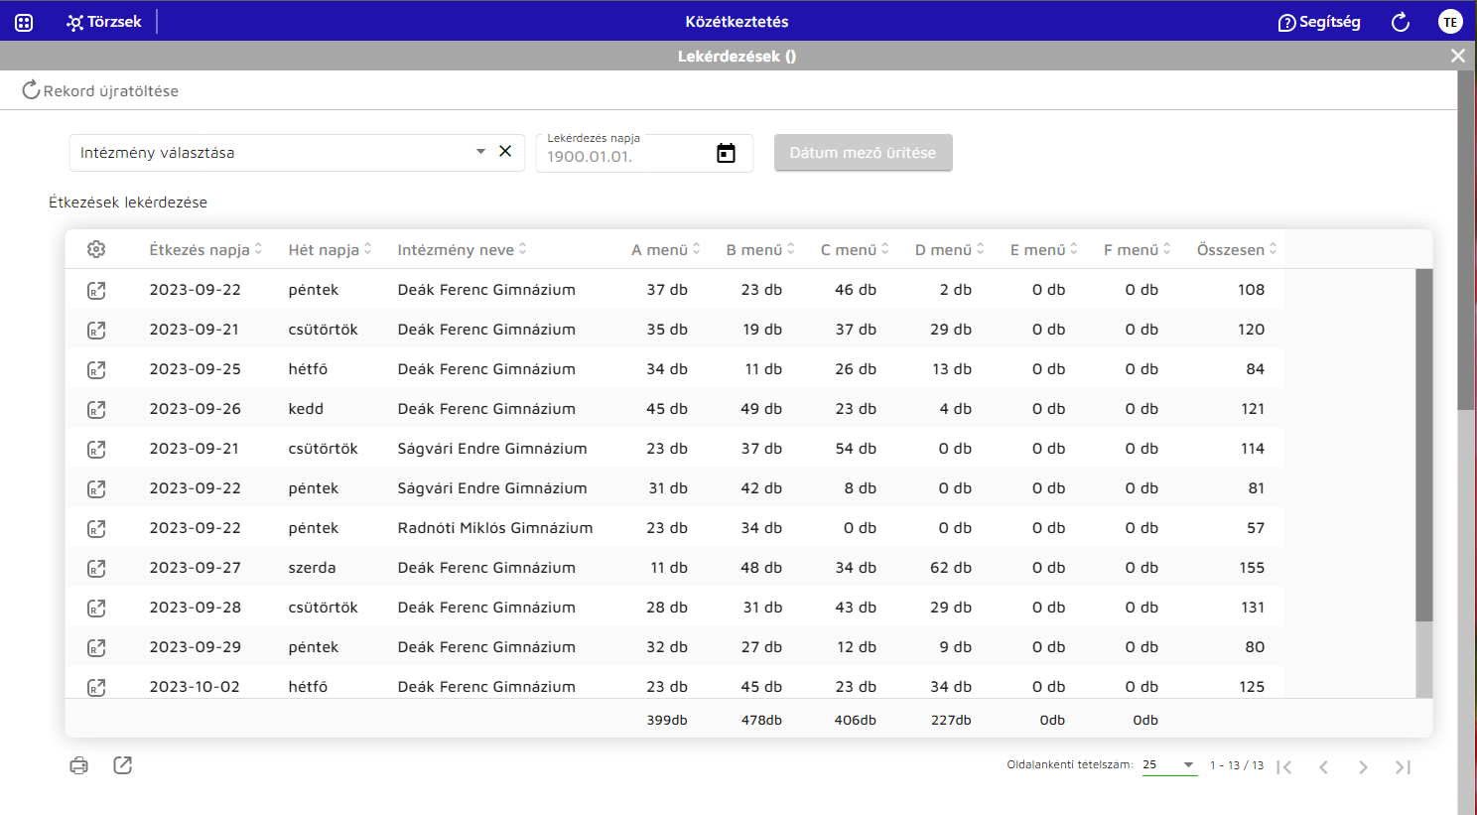Click the hétfő cell for 2023-10-02
Viewport: 1477px width, 815px height.
(308, 687)
